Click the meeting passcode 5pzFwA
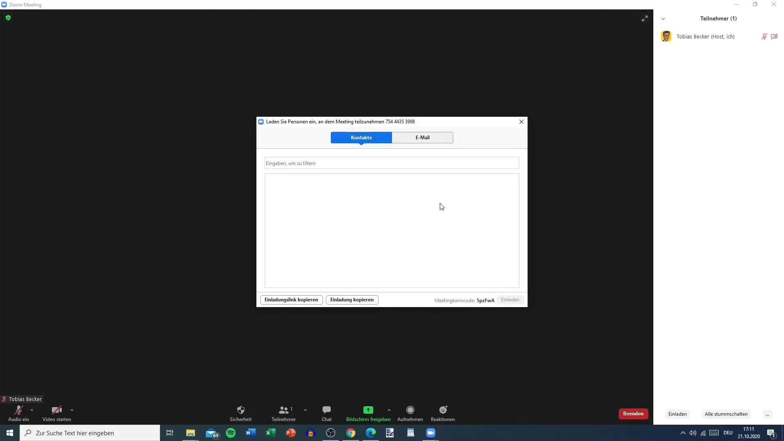 (486, 301)
